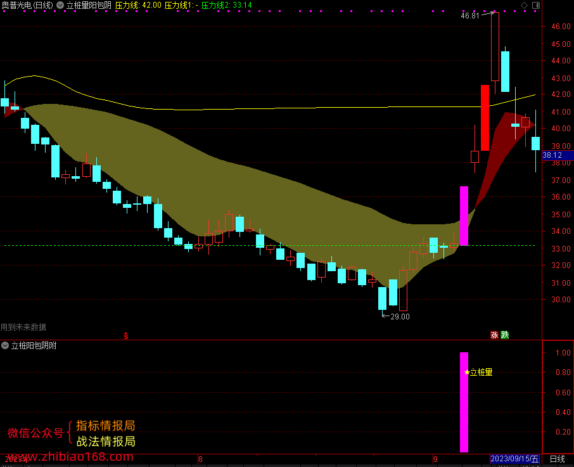Click the 用到未来数据 notice text

tap(23, 327)
